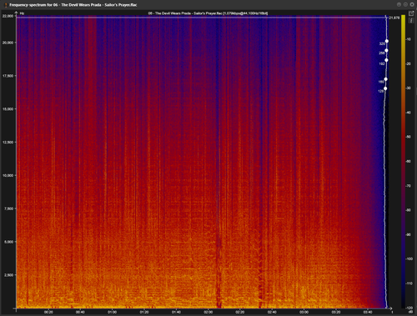This screenshot has width=417, height=316.
Task: Click the 01:20 time axis label
Action: tap(144, 312)
